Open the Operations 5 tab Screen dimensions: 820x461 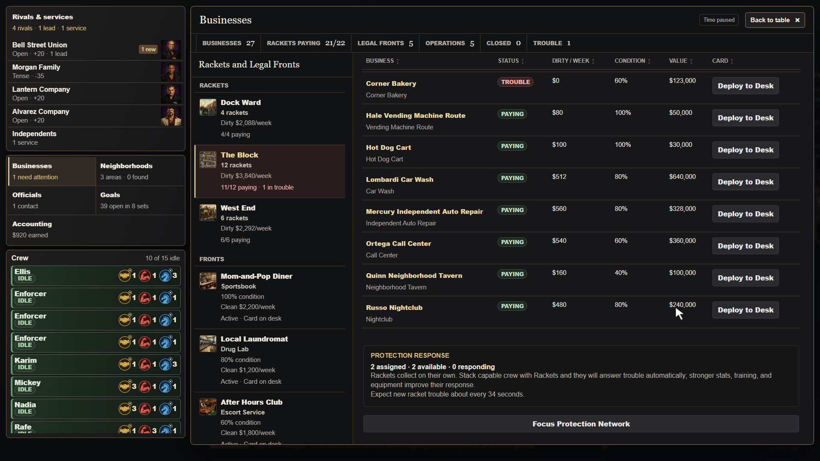click(x=450, y=43)
